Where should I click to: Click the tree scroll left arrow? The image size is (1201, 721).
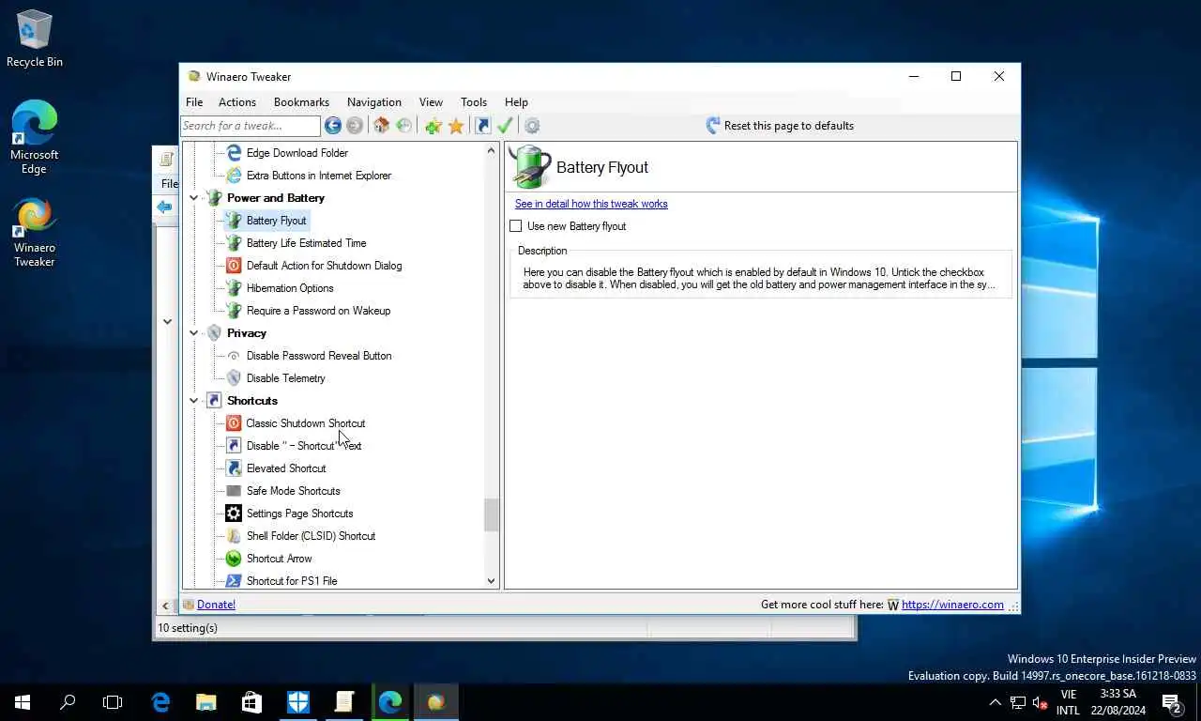click(166, 606)
